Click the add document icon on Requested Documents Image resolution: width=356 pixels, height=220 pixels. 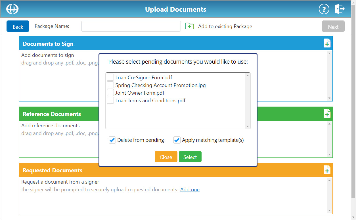(x=327, y=170)
